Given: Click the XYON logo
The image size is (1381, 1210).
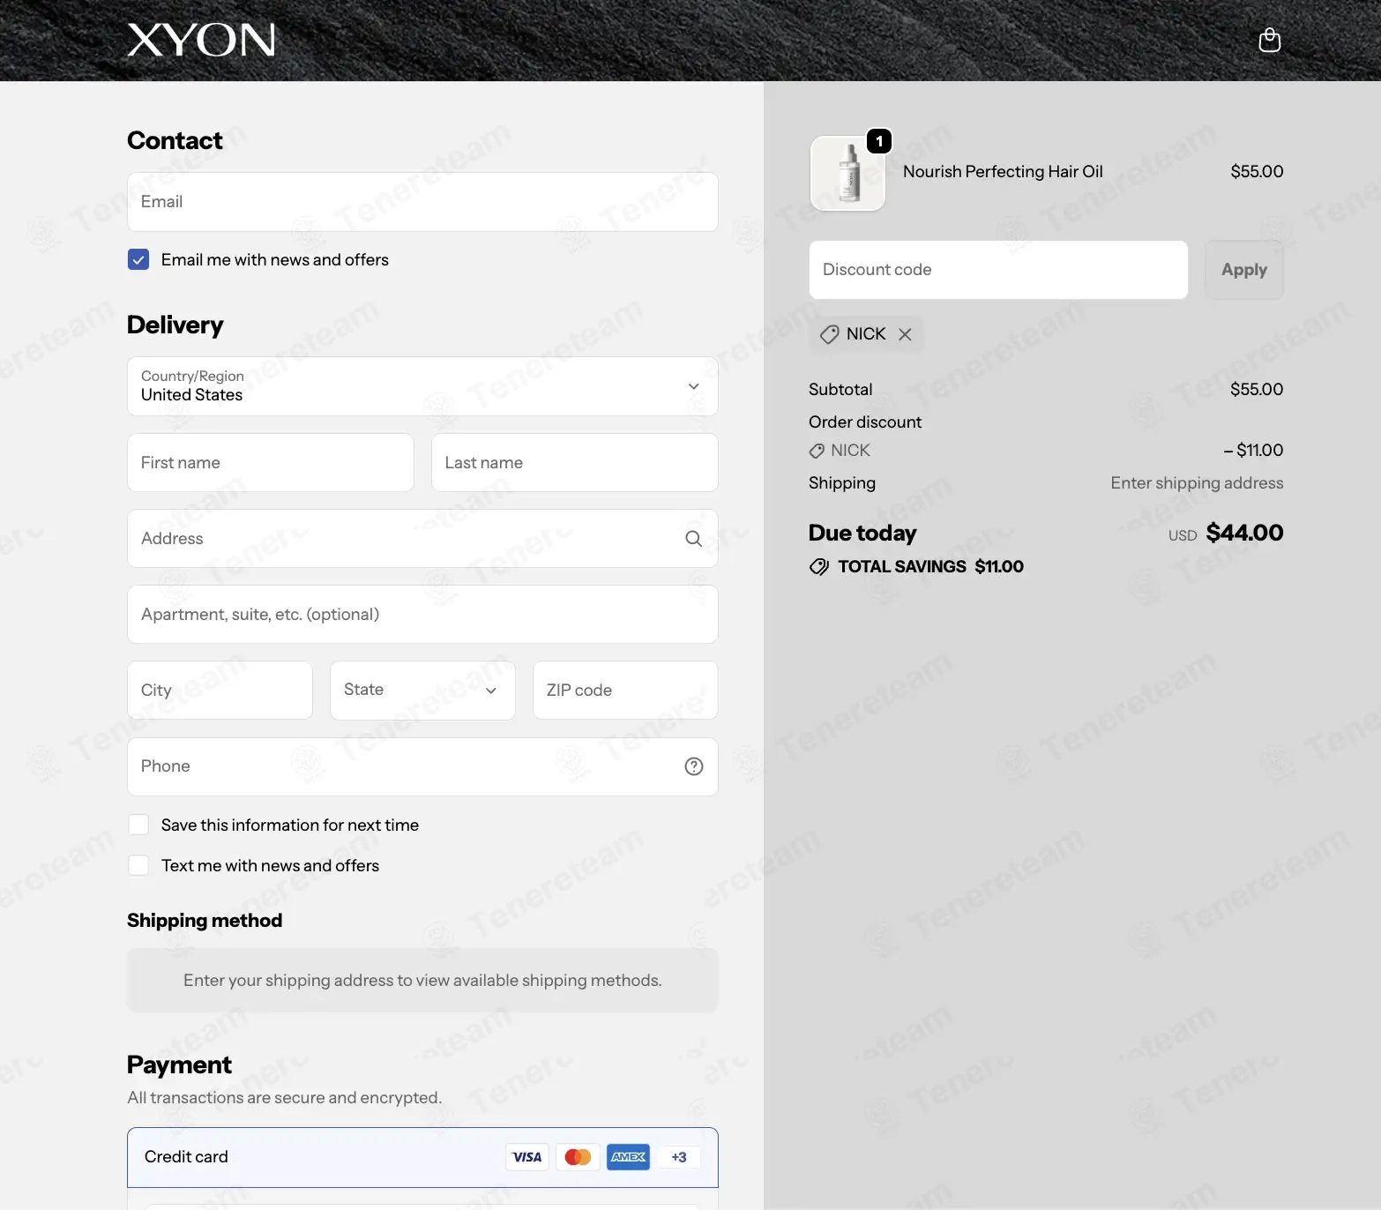Looking at the screenshot, I should click(201, 40).
